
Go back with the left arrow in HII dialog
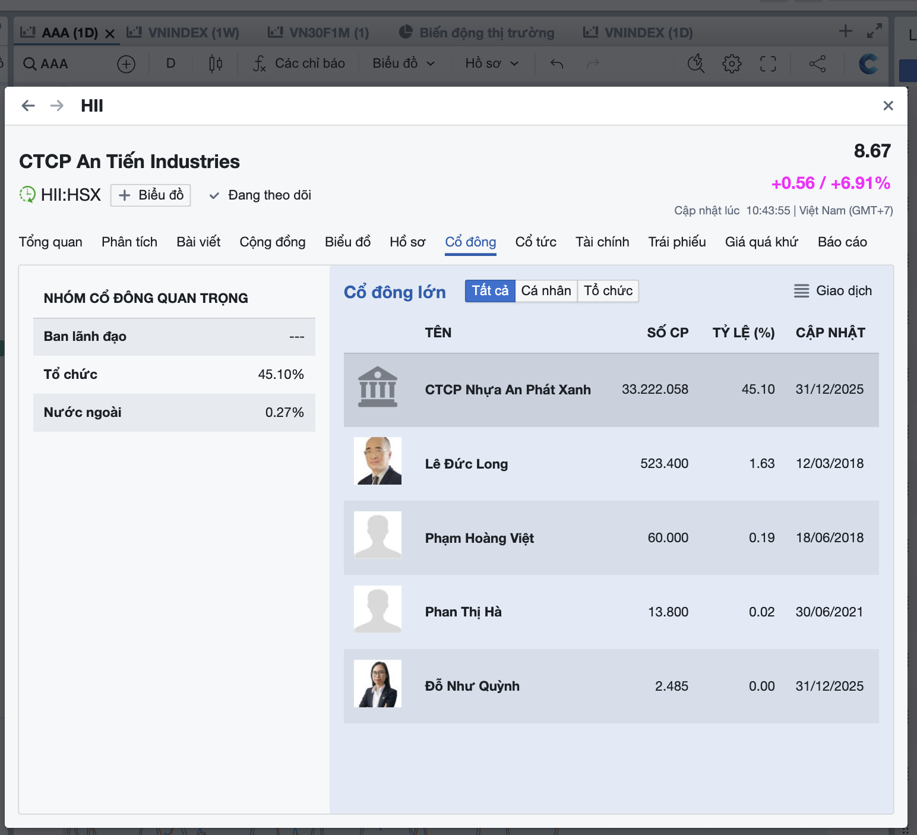(x=28, y=106)
